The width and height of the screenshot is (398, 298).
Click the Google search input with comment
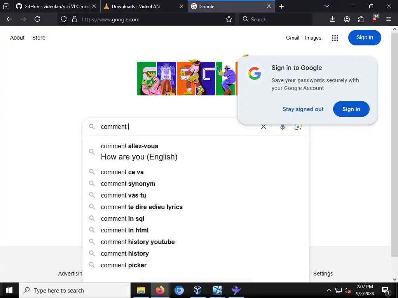[x=178, y=127]
